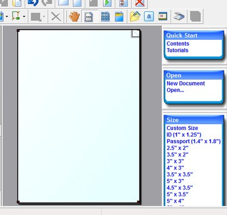Open the blue grid layout tool

(105, 17)
